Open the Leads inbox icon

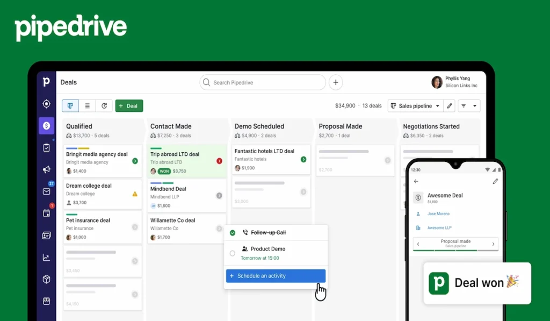pos(46,104)
